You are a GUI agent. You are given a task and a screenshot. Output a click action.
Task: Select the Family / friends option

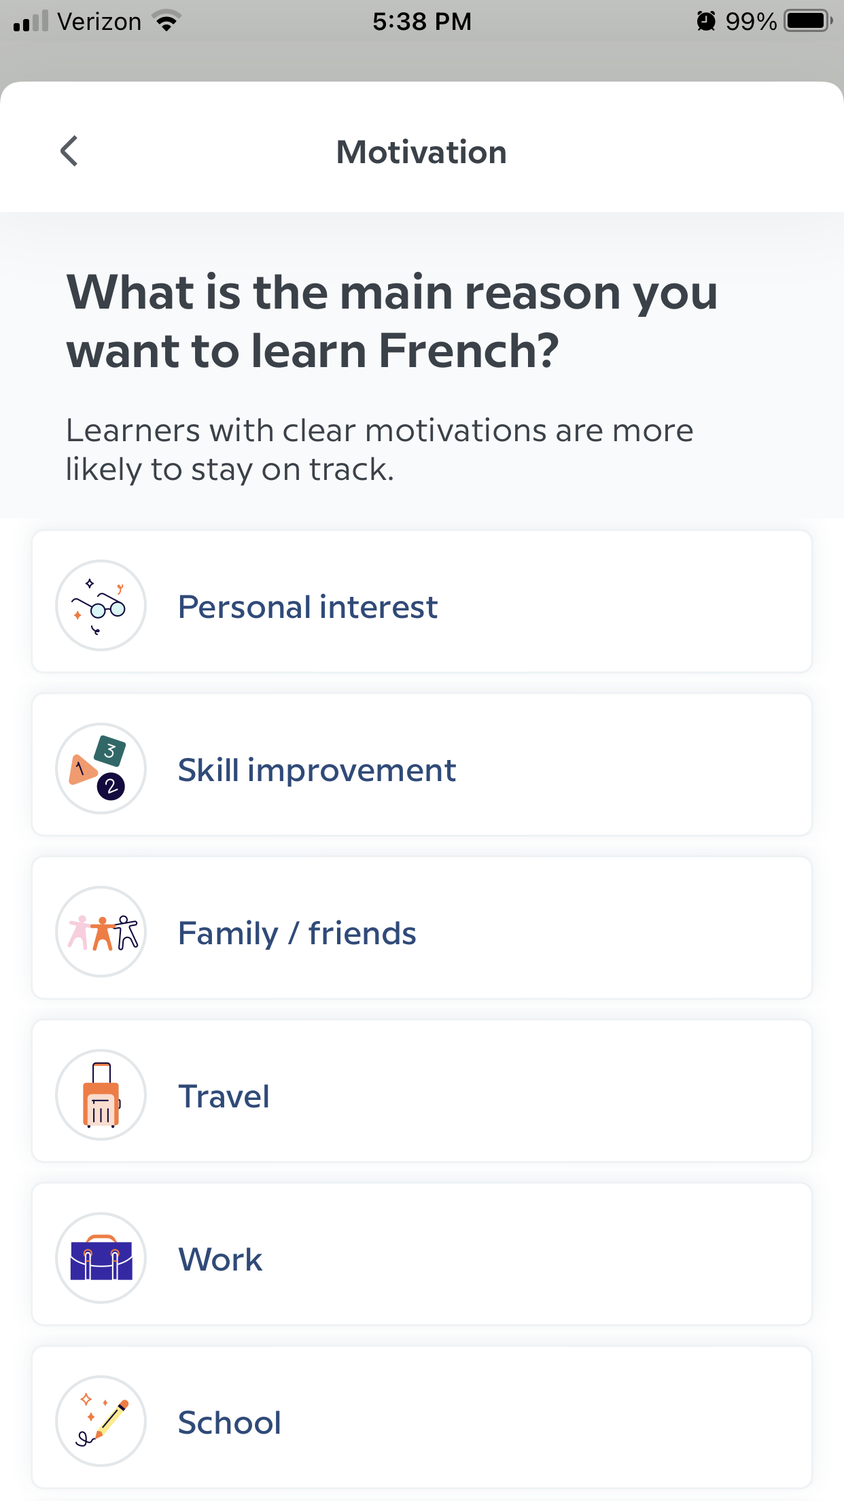(421, 929)
